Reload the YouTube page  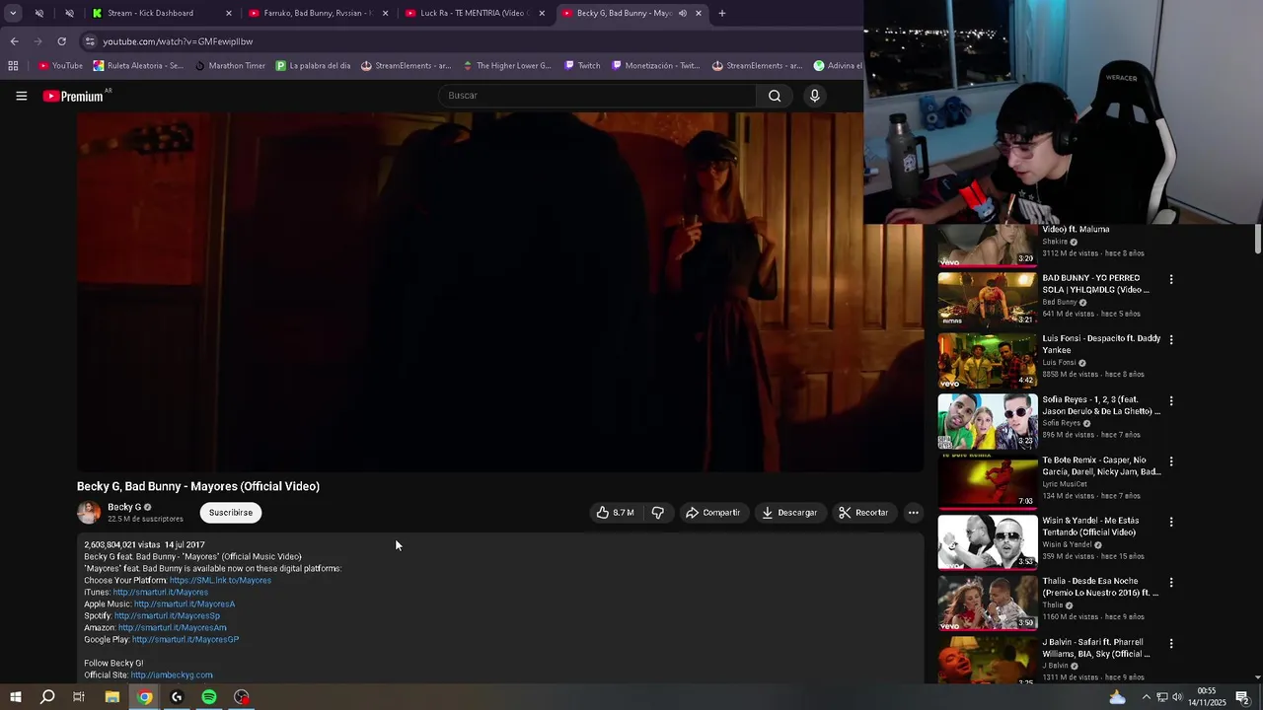coord(61,41)
